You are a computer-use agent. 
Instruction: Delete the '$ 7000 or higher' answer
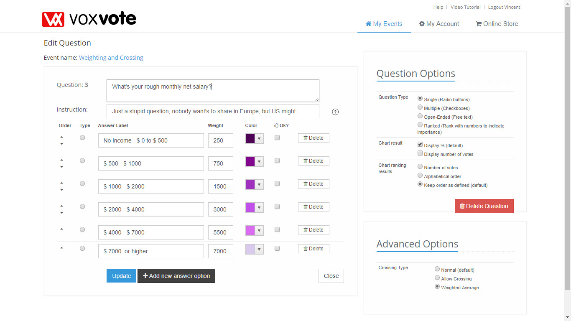pyautogui.click(x=314, y=249)
